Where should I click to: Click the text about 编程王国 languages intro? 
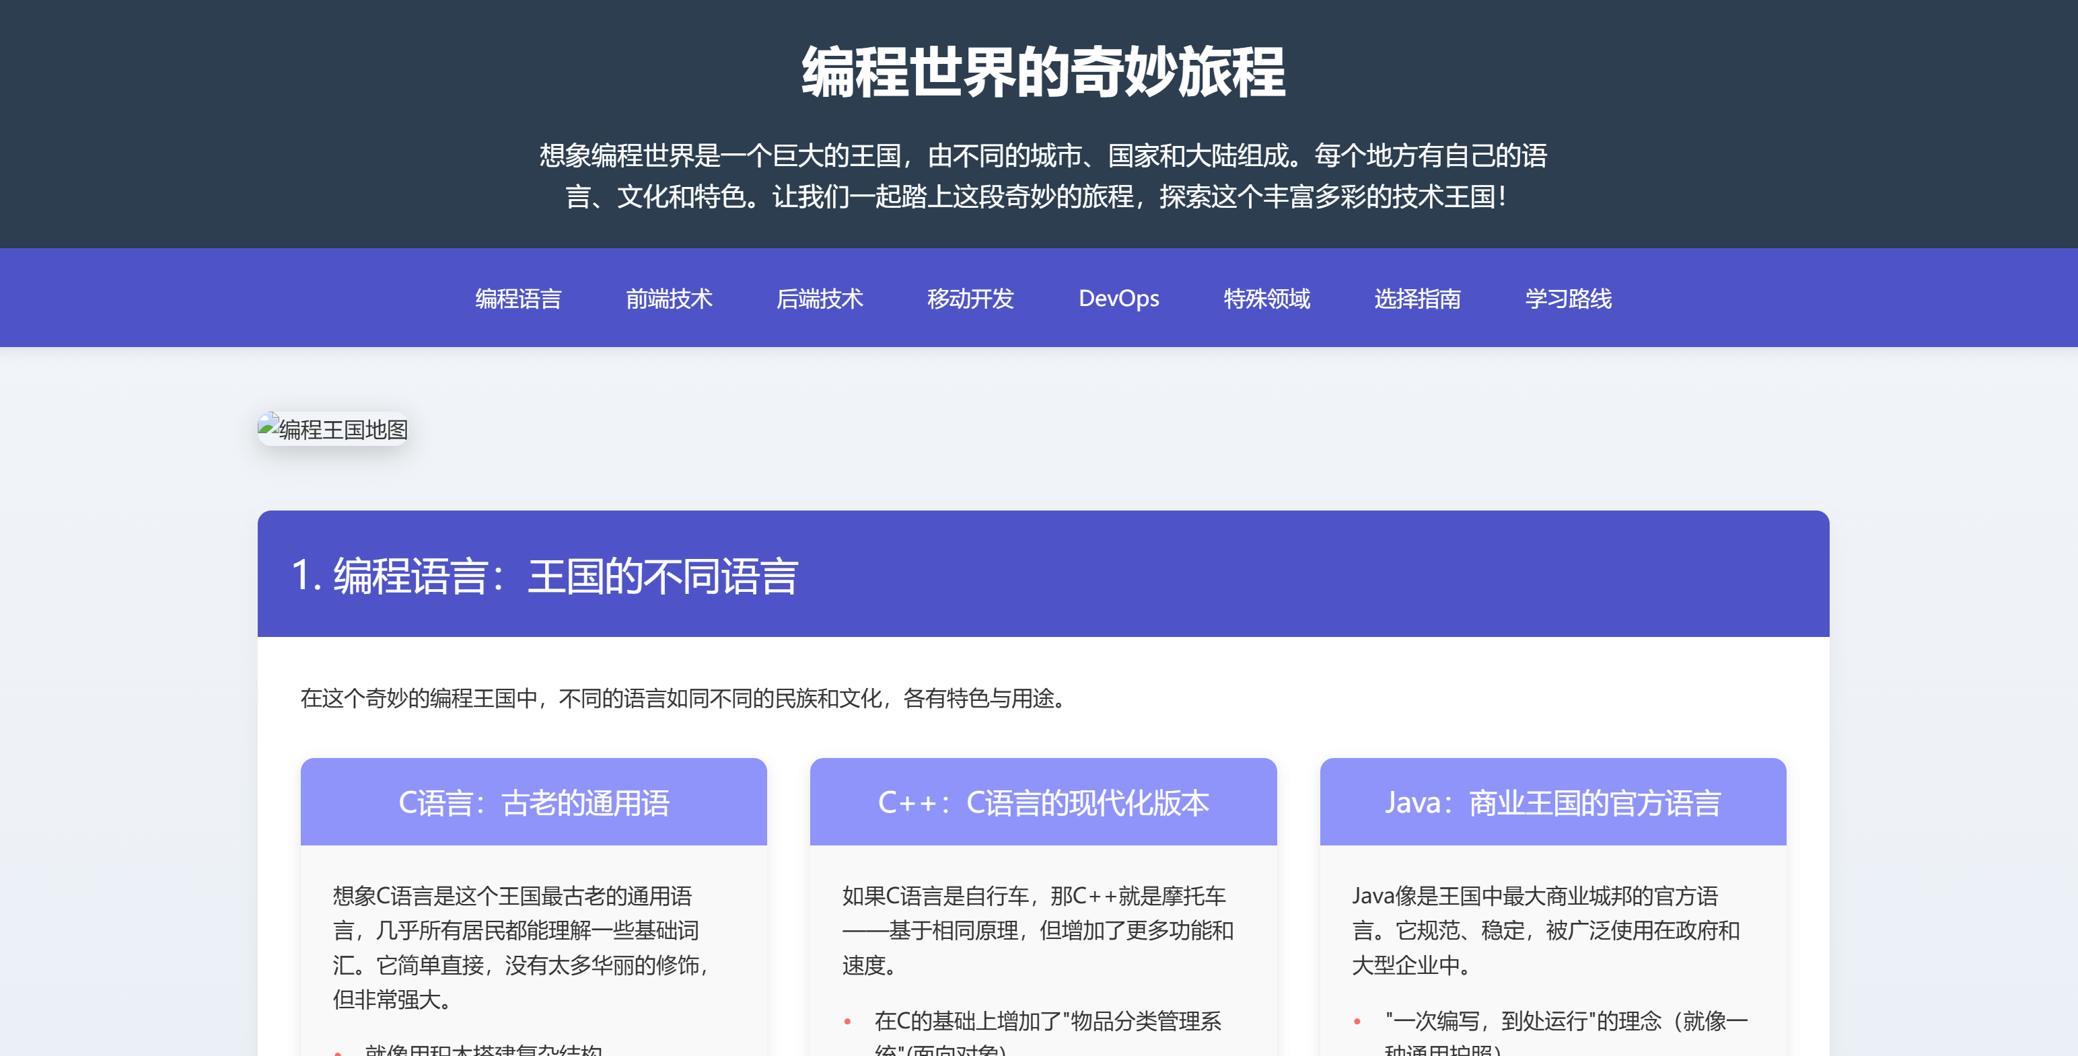[x=682, y=700]
